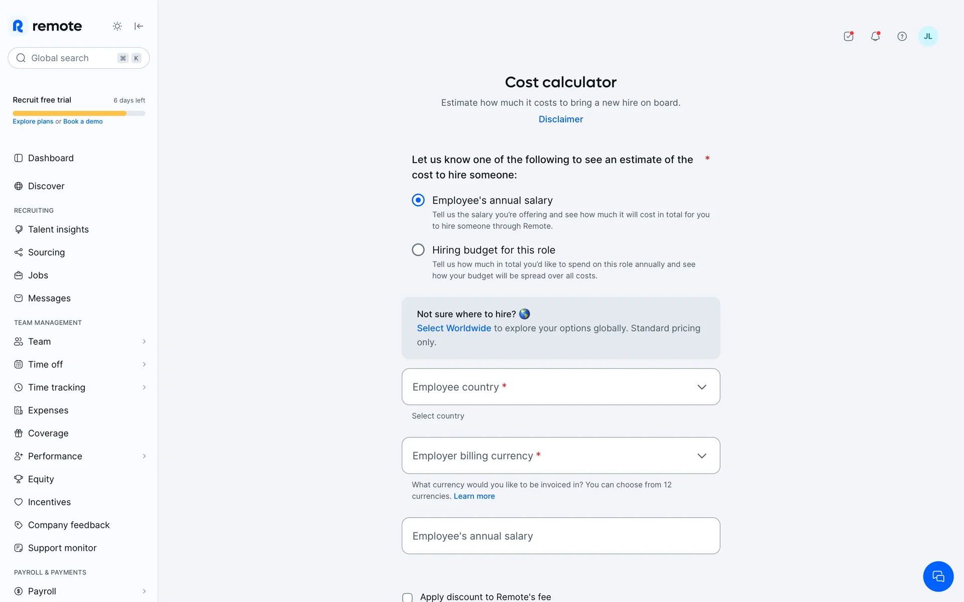Click the Select Worldwide link
The height and width of the screenshot is (602, 964).
(454, 328)
